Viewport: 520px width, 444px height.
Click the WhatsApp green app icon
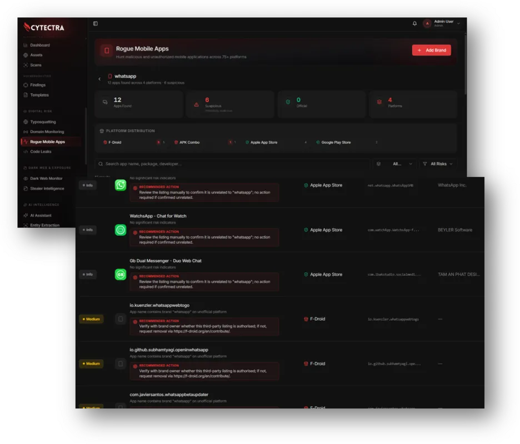[x=121, y=185]
